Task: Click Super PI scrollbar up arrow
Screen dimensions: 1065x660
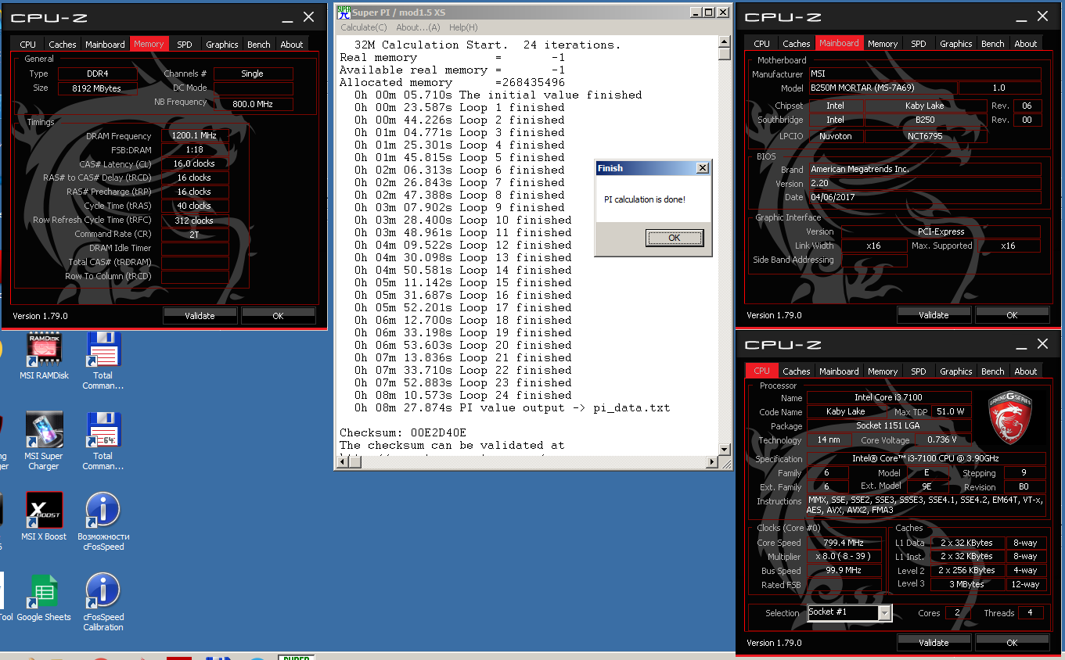Action: (x=725, y=41)
